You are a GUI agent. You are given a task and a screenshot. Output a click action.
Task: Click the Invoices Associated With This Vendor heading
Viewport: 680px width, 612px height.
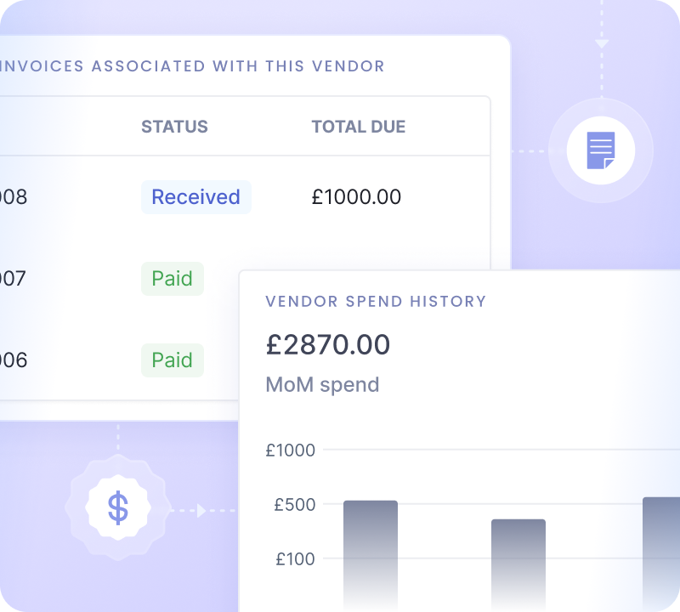pyautogui.click(x=192, y=65)
